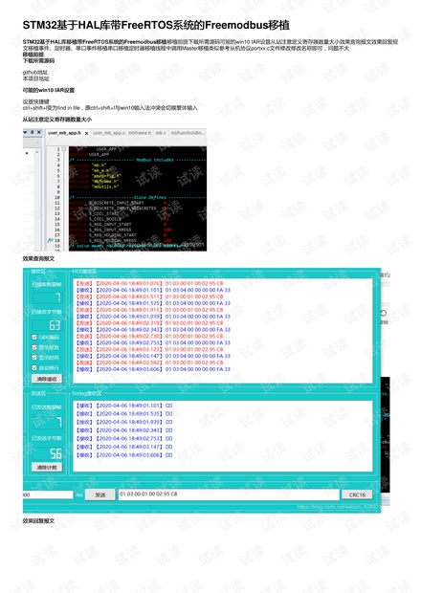421x593 pixels.
Task: Focus the send data field containing 01 03 00 01
Action: tap(229, 494)
